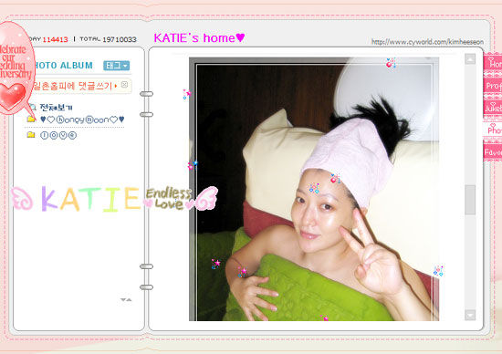The image size is (502, 354).
Task: Switch to the Jukebox tab
Action: click(x=493, y=108)
